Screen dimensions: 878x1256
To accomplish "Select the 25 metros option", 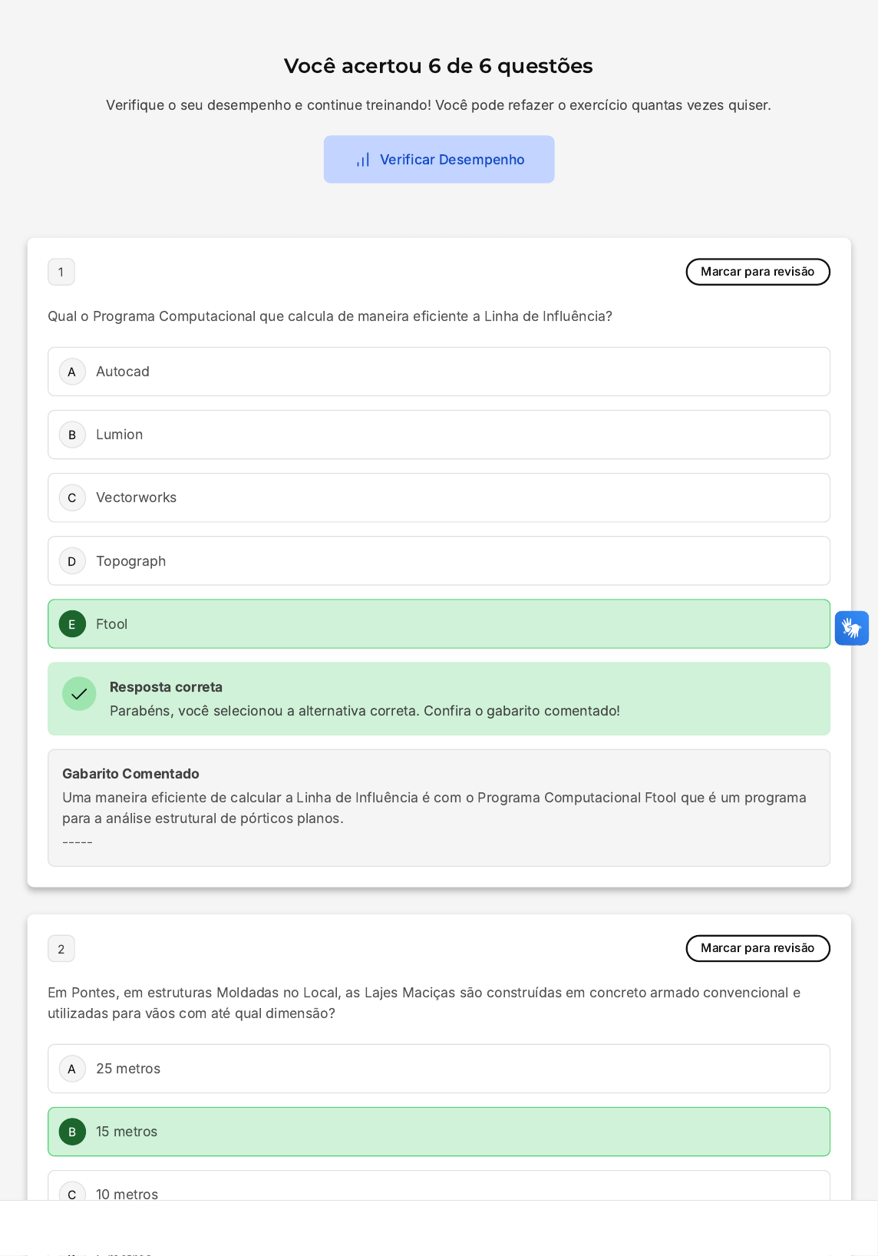I will point(438,1069).
